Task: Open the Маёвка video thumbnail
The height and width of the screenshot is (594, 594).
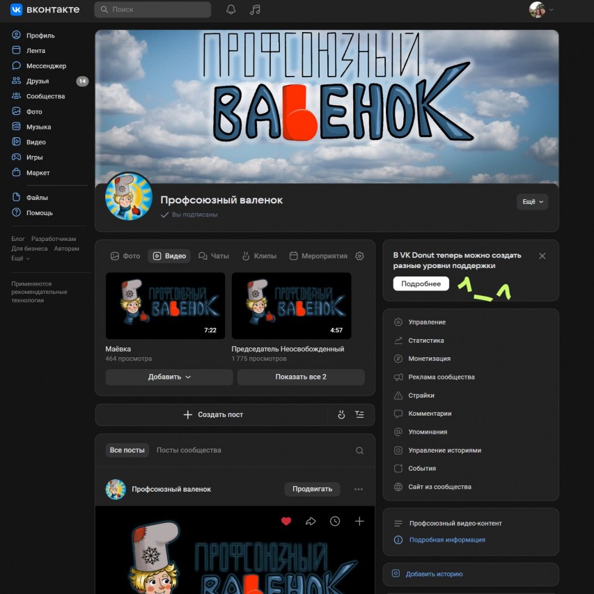Action: pos(165,305)
